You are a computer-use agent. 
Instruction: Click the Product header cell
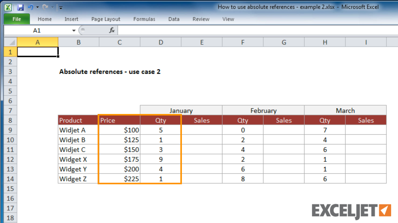(79, 120)
